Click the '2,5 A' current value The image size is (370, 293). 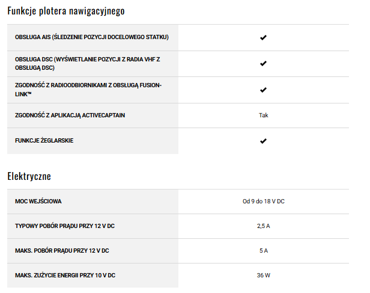pyautogui.click(x=263, y=226)
